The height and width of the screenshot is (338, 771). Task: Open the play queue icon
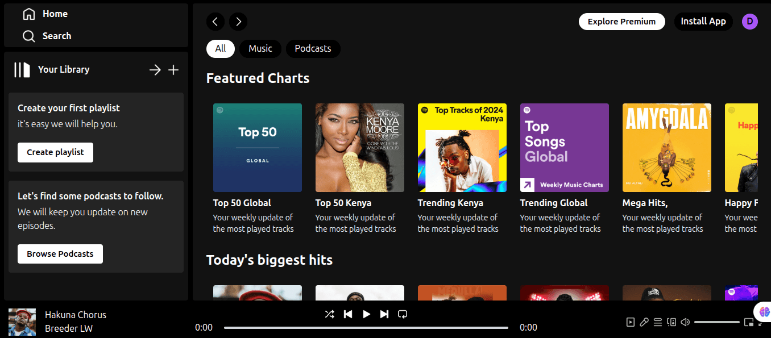[658, 322]
